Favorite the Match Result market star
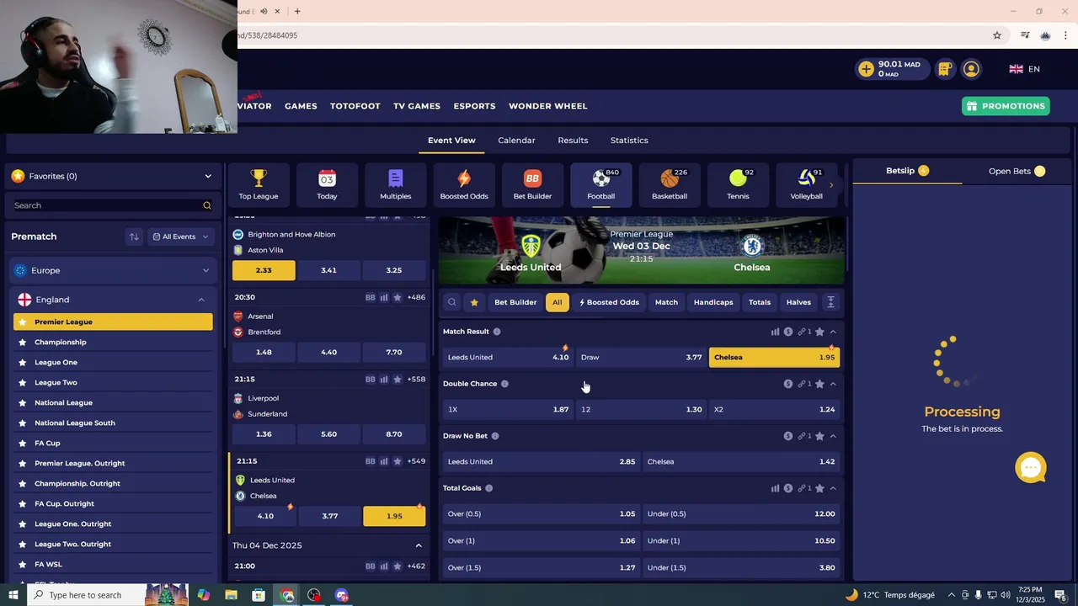Screen dimensions: 1078x606 [819, 332]
